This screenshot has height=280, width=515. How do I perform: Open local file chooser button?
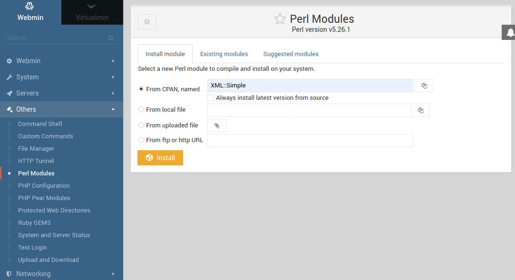click(x=420, y=110)
